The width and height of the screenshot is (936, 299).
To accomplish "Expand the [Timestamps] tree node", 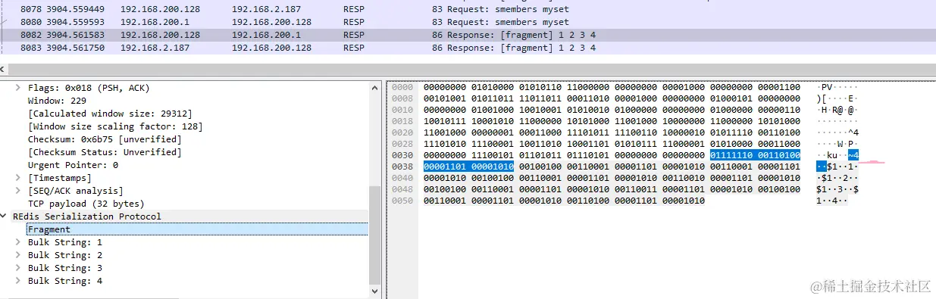I will (x=18, y=178).
